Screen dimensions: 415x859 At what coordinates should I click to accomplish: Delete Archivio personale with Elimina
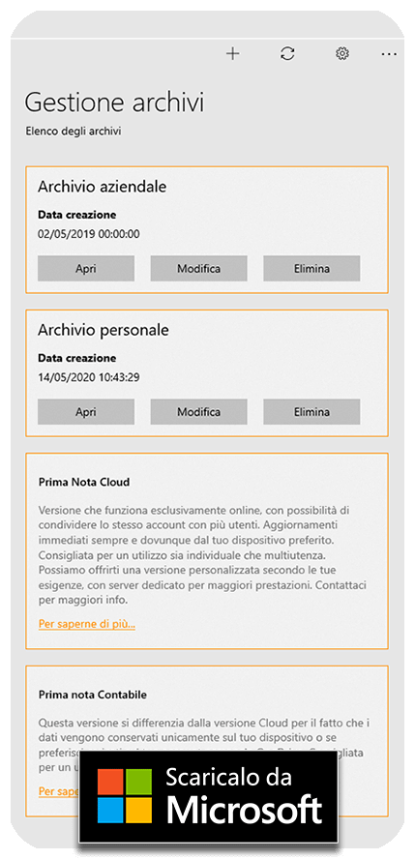click(x=311, y=411)
